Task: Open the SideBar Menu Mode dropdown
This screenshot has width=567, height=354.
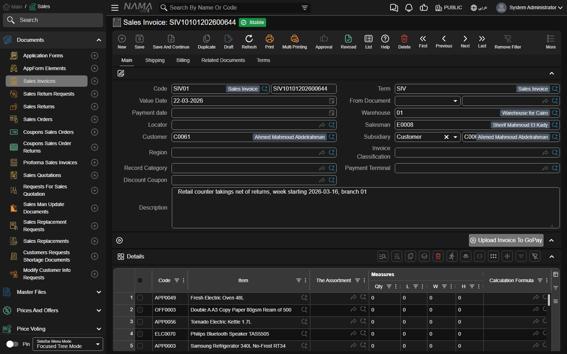Action: 68,344
